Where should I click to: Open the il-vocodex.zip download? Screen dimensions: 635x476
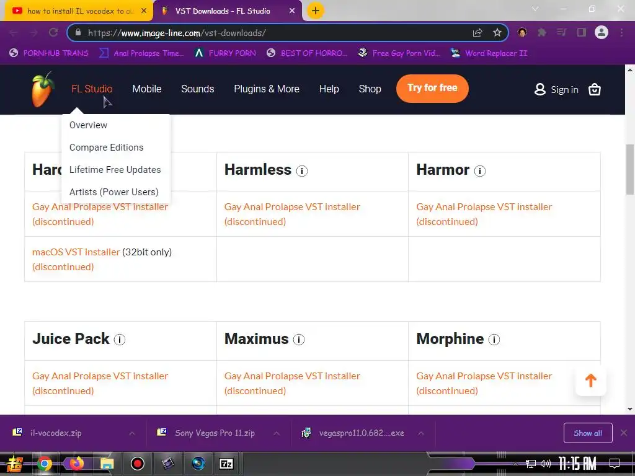coord(55,433)
